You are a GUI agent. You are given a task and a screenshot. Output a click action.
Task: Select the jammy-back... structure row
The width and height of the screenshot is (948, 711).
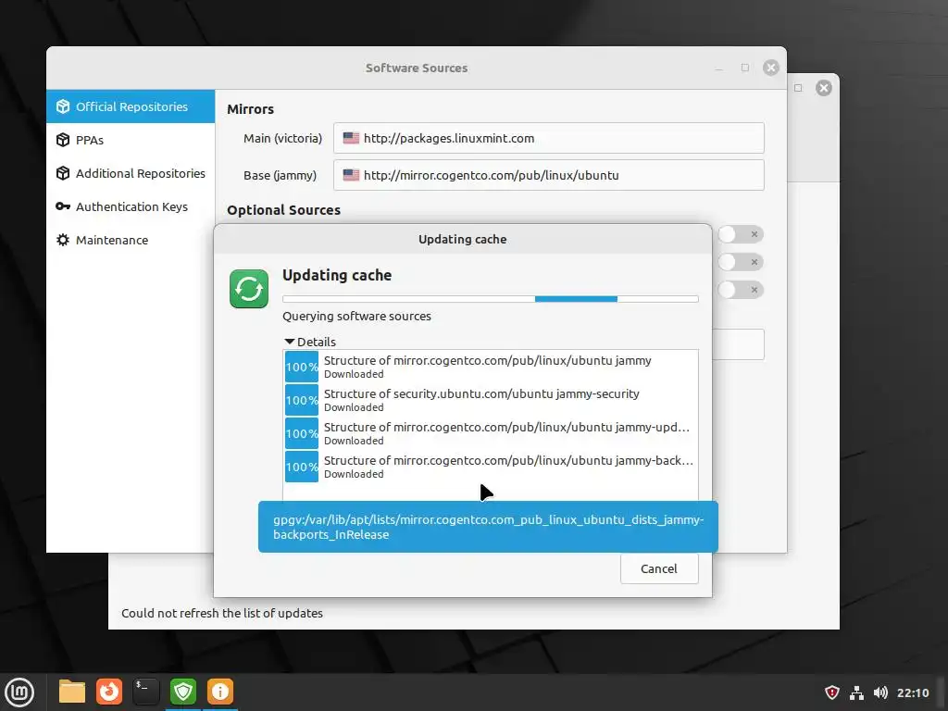(491, 467)
